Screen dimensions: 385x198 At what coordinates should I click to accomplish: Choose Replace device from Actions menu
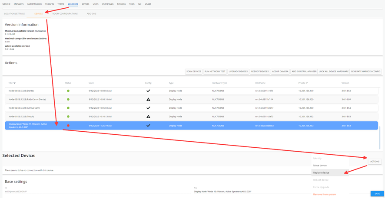click(x=330, y=172)
